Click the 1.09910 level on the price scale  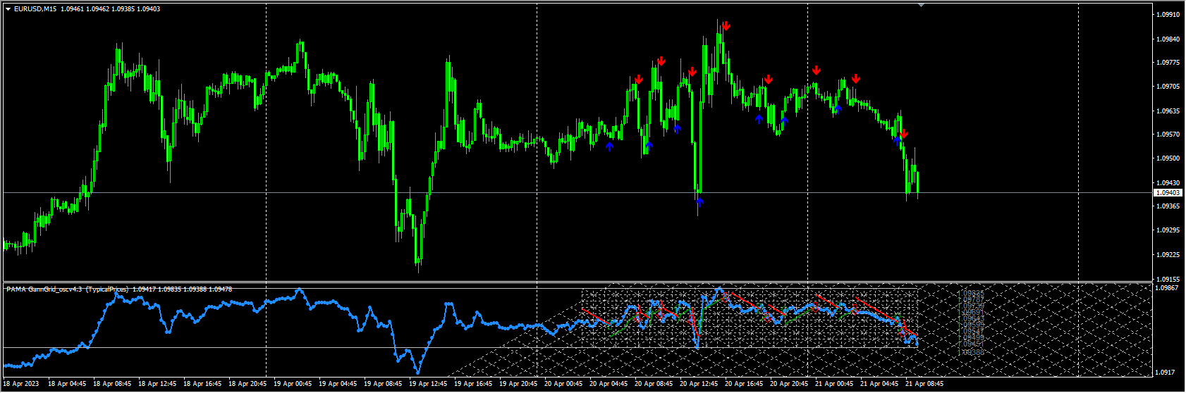click(x=1168, y=14)
